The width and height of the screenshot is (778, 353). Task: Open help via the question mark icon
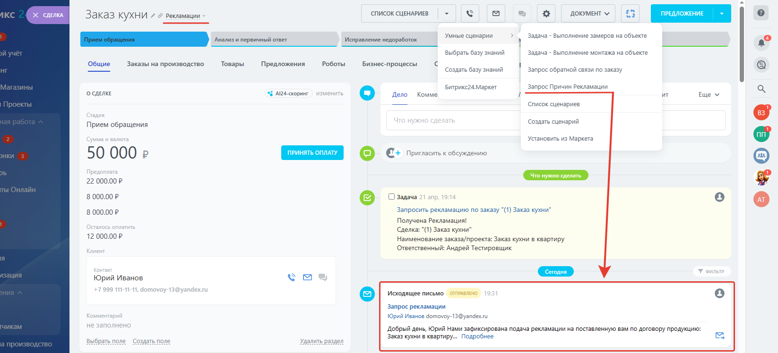761,13
